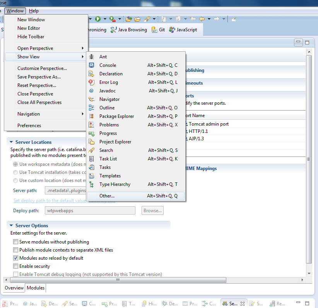Enable Serve modules without publishing
This screenshot has height=308, width=318.
pyautogui.click(x=15, y=242)
